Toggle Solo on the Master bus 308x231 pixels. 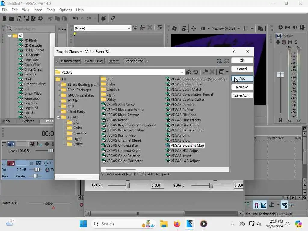[296, 42]
